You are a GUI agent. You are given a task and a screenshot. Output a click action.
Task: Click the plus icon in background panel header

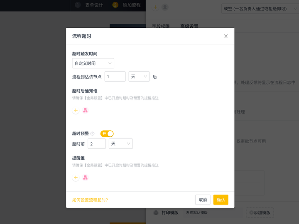tap(155, 7)
